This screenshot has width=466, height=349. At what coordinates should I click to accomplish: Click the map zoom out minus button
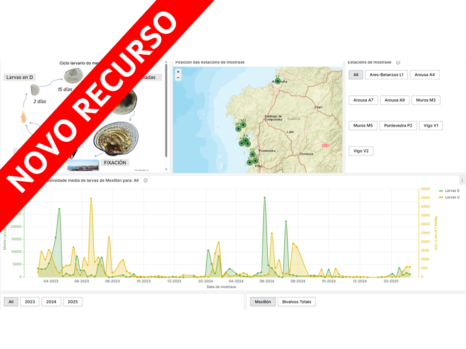(x=178, y=78)
